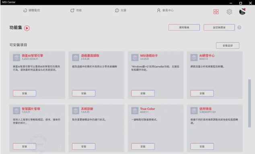
Task: Click version text 1.0.0.35
Action: pyautogui.click(x=85, y=112)
